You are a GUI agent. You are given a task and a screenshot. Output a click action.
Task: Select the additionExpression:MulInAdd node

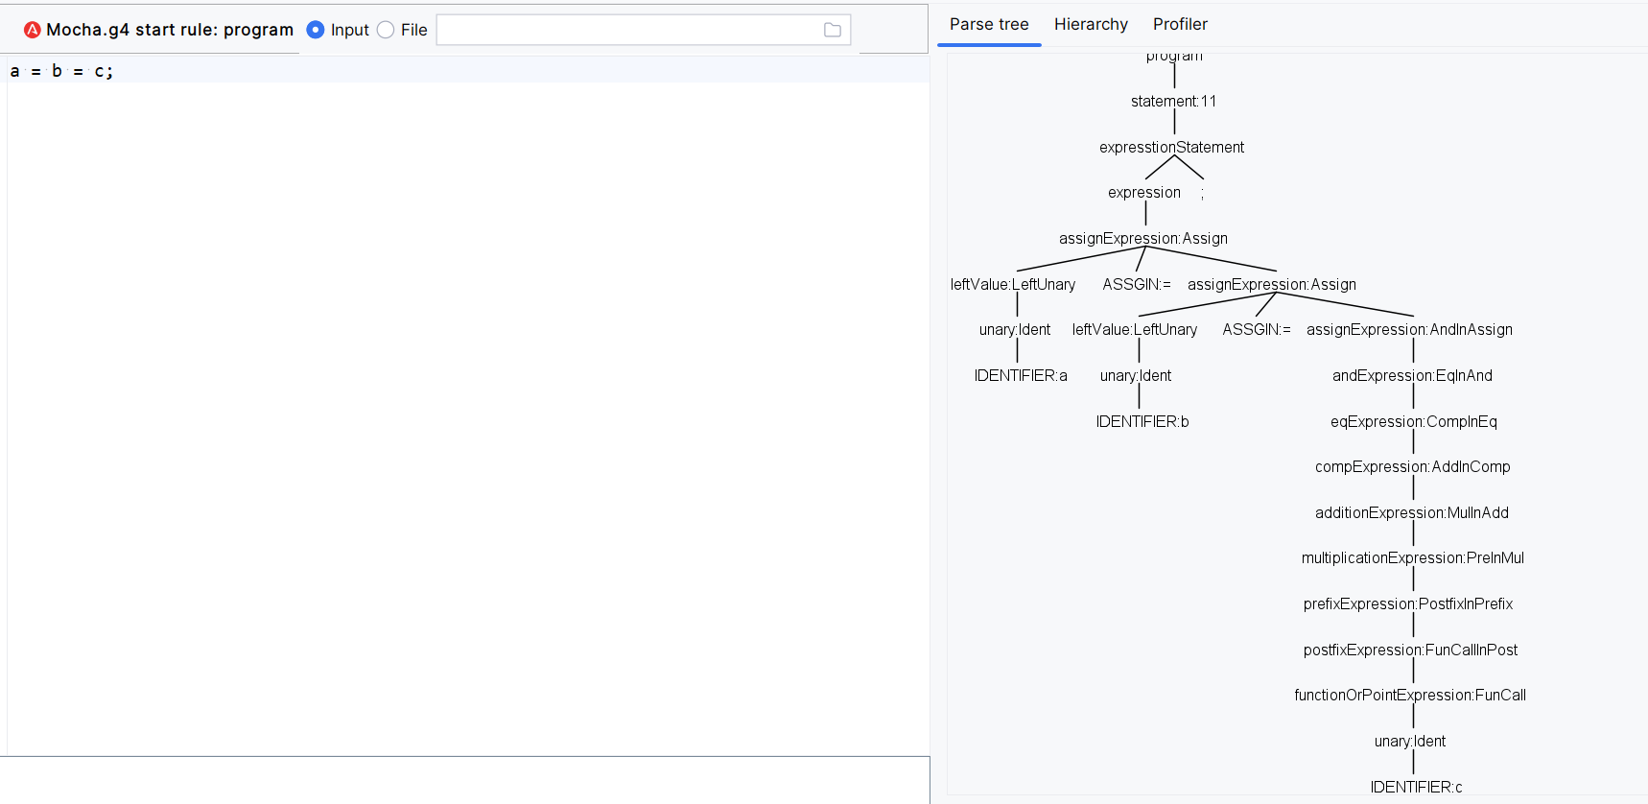tap(1411, 512)
